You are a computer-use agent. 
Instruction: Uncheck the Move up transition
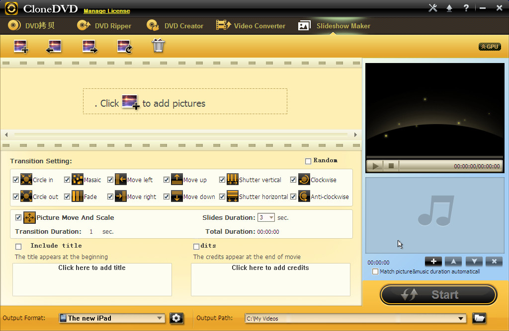(166, 180)
